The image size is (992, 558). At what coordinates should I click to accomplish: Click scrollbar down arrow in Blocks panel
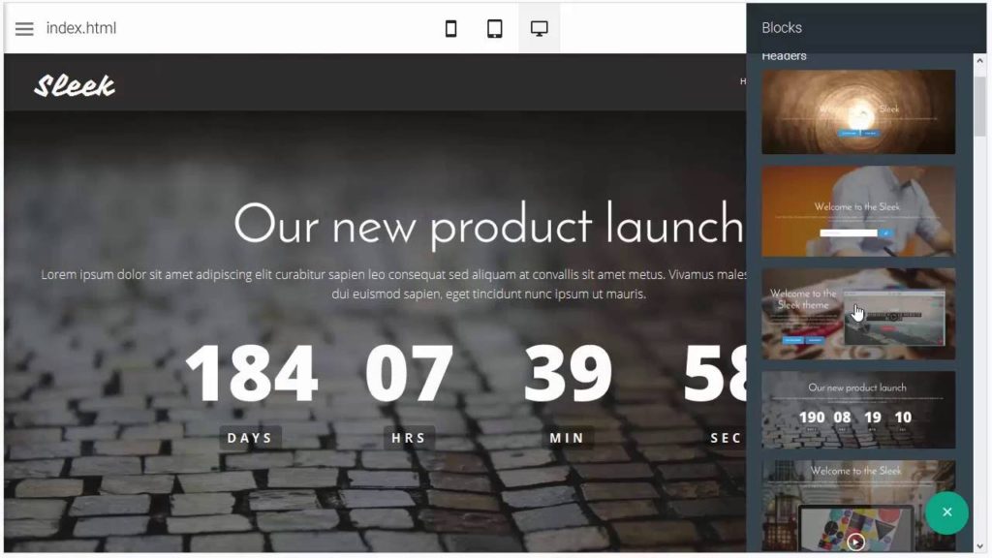coord(979,546)
